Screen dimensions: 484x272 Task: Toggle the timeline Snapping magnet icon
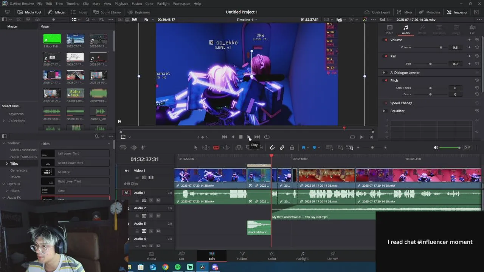coord(272,148)
